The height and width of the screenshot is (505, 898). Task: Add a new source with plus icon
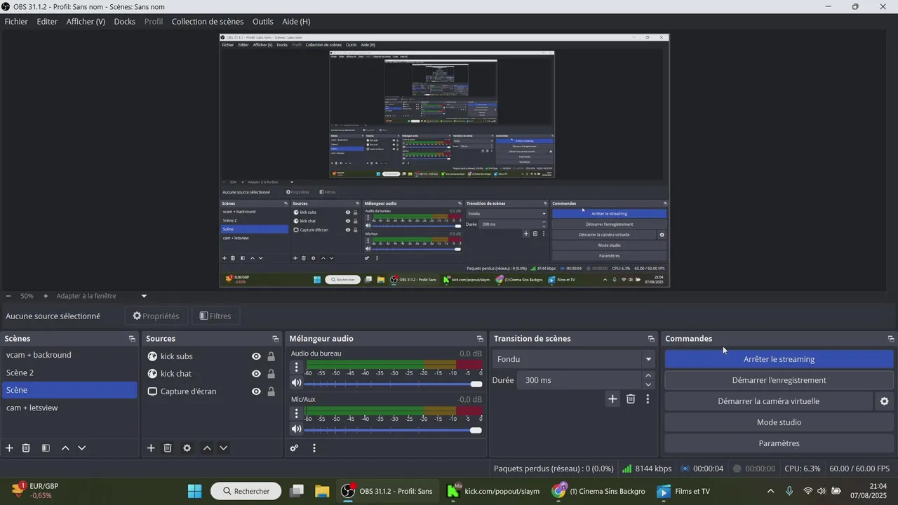[151, 448]
